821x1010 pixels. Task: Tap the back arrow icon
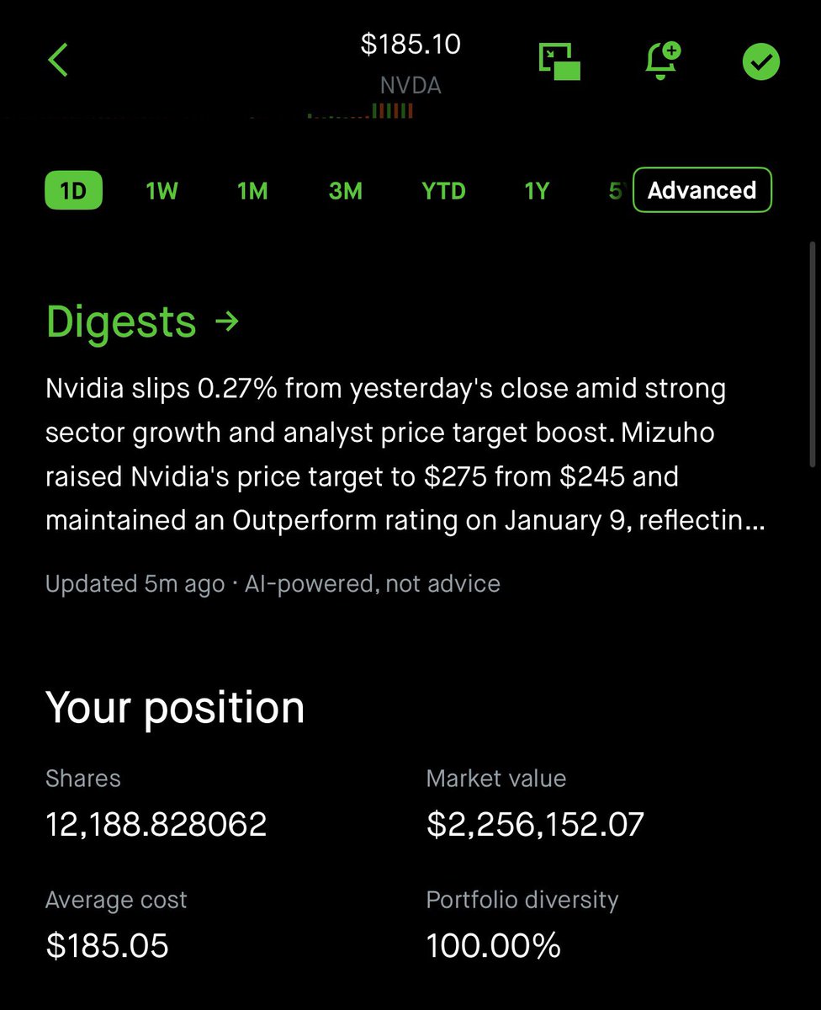click(57, 61)
